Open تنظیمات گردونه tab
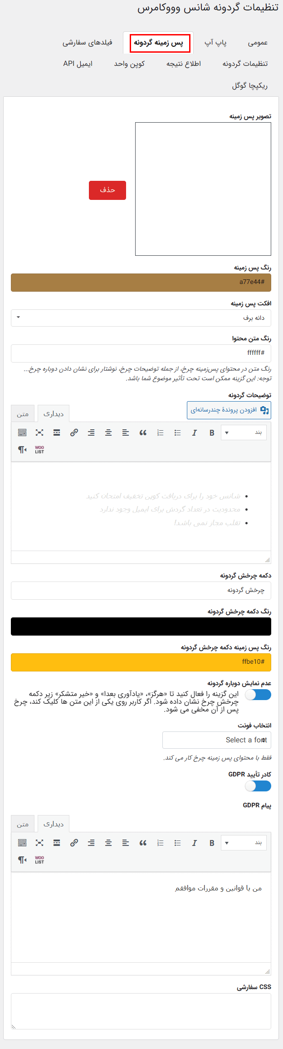The image size is (283, 1049). click(245, 64)
